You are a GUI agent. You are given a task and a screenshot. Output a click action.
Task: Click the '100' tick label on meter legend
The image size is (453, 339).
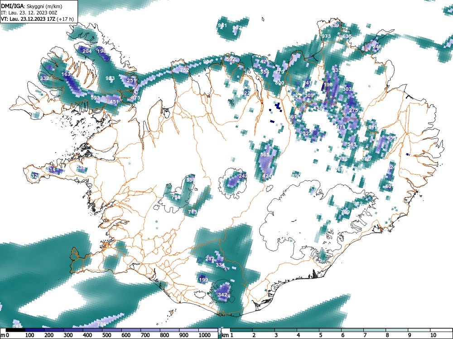click(30, 335)
